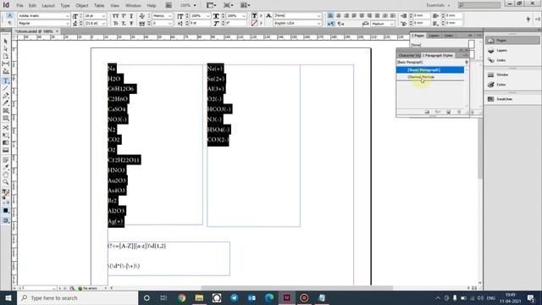Click the Quick Apply lightning icon
Screen dimensions: 542x305
point(528,19)
